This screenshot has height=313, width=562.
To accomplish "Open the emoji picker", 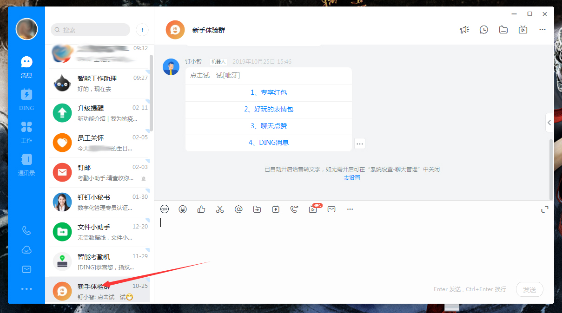I will pyautogui.click(x=183, y=209).
